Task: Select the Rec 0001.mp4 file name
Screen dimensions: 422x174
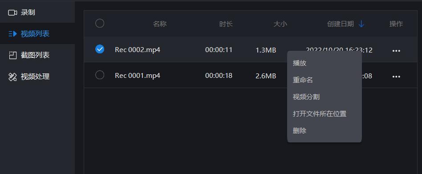Action: [138, 76]
